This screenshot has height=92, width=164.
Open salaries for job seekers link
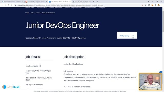click(x=73, y=8)
